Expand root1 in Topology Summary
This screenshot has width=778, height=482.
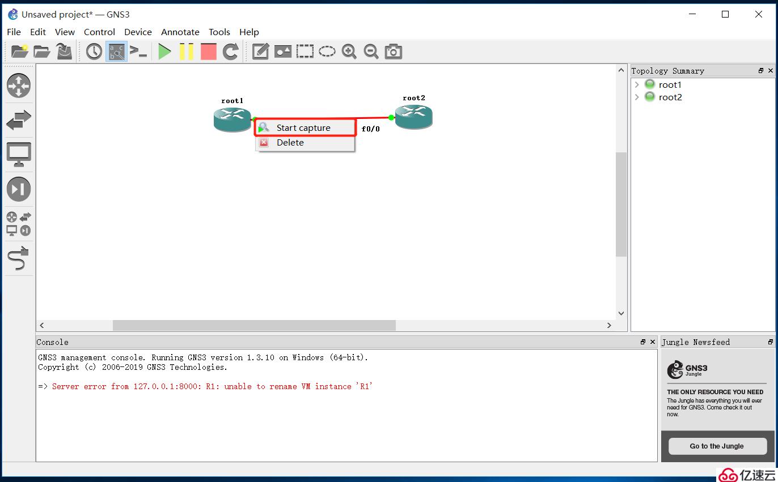(x=637, y=85)
